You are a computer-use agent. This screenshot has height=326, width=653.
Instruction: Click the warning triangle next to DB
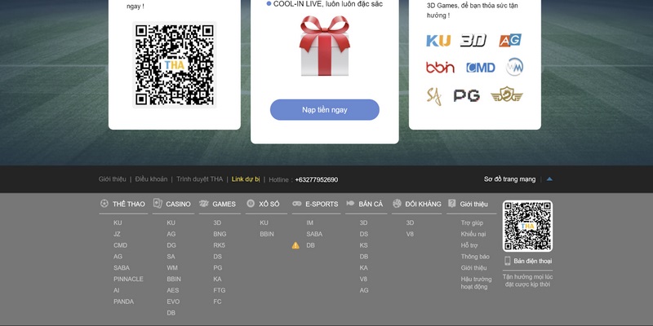[295, 245]
